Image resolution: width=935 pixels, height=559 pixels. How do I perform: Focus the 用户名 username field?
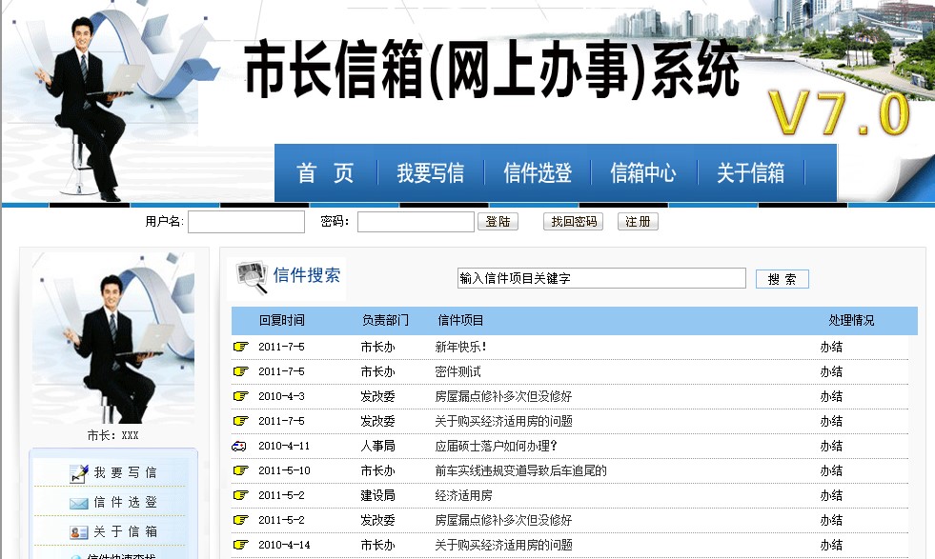(x=246, y=222)
